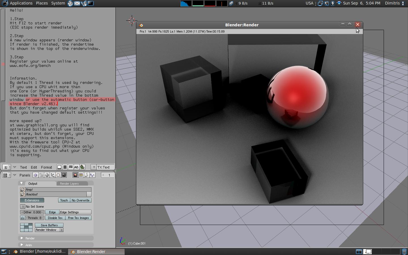This screenshot has height=255, width=408.
Task: Open text editor window type selector
Action: click(7, 167)
